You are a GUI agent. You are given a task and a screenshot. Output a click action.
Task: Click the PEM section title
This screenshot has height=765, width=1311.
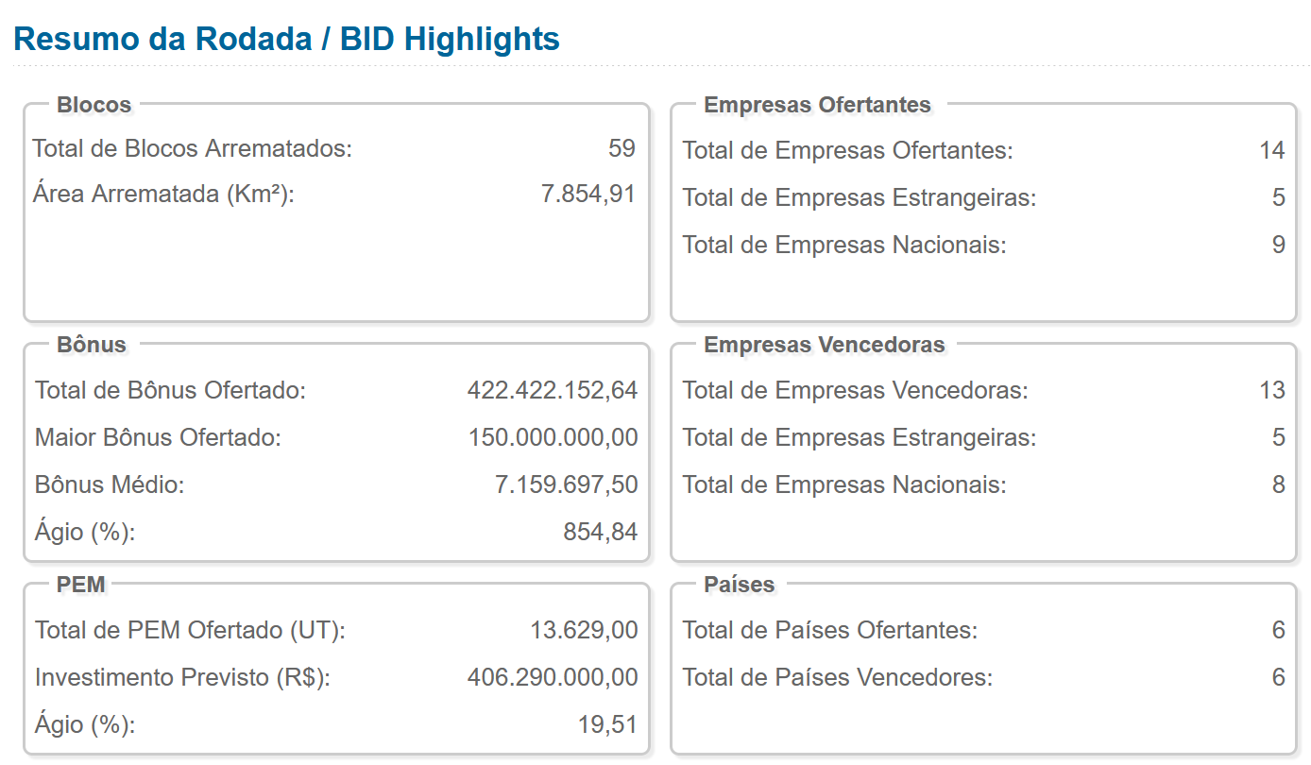tap(81, 585)
